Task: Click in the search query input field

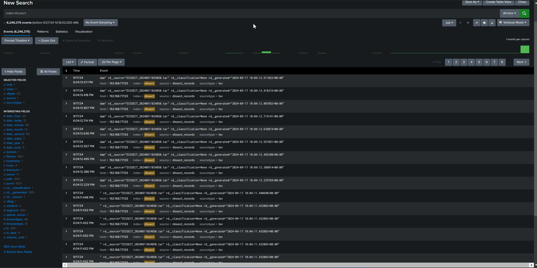Action: click(250, 13)
